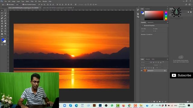Toggle lock all in Layers panel
The height and width of the screenshot is (108, 193).
click(153, 68)
